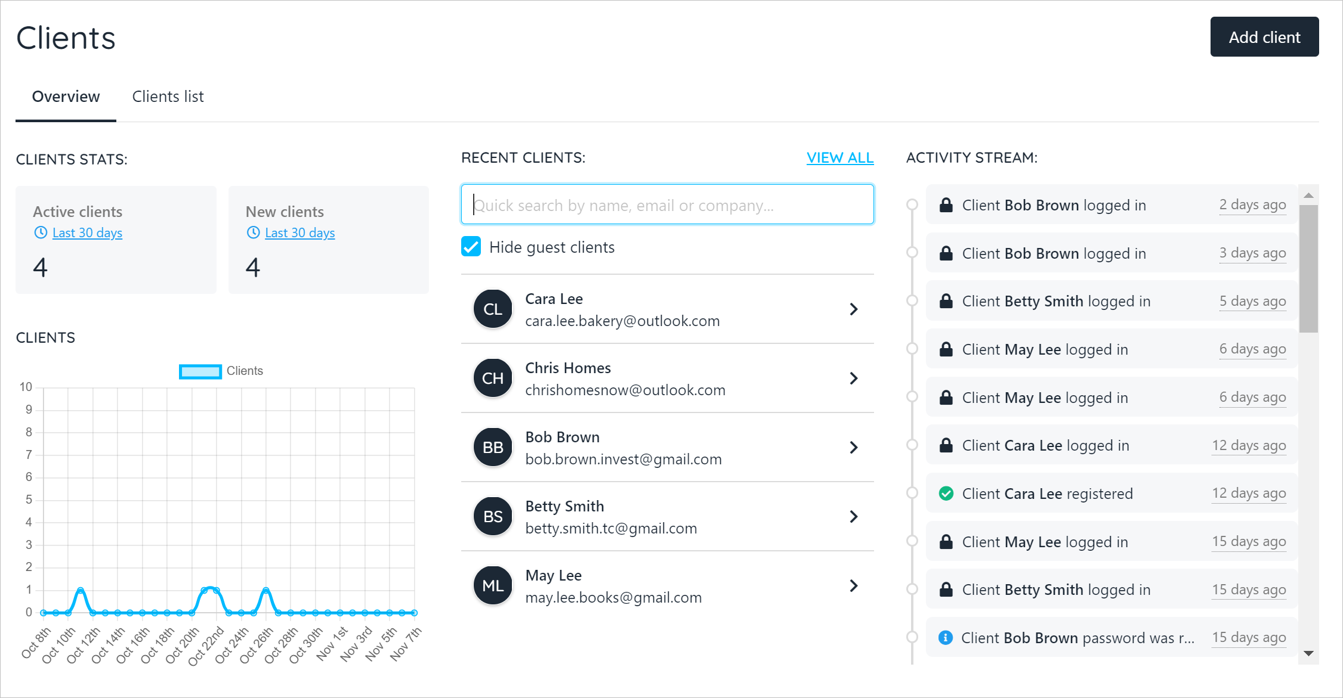The width and height of the screenshot is (1343, 698).
Task: Uncheck the Hide guest clients checkbox
Action: click(x=471, y=247)
